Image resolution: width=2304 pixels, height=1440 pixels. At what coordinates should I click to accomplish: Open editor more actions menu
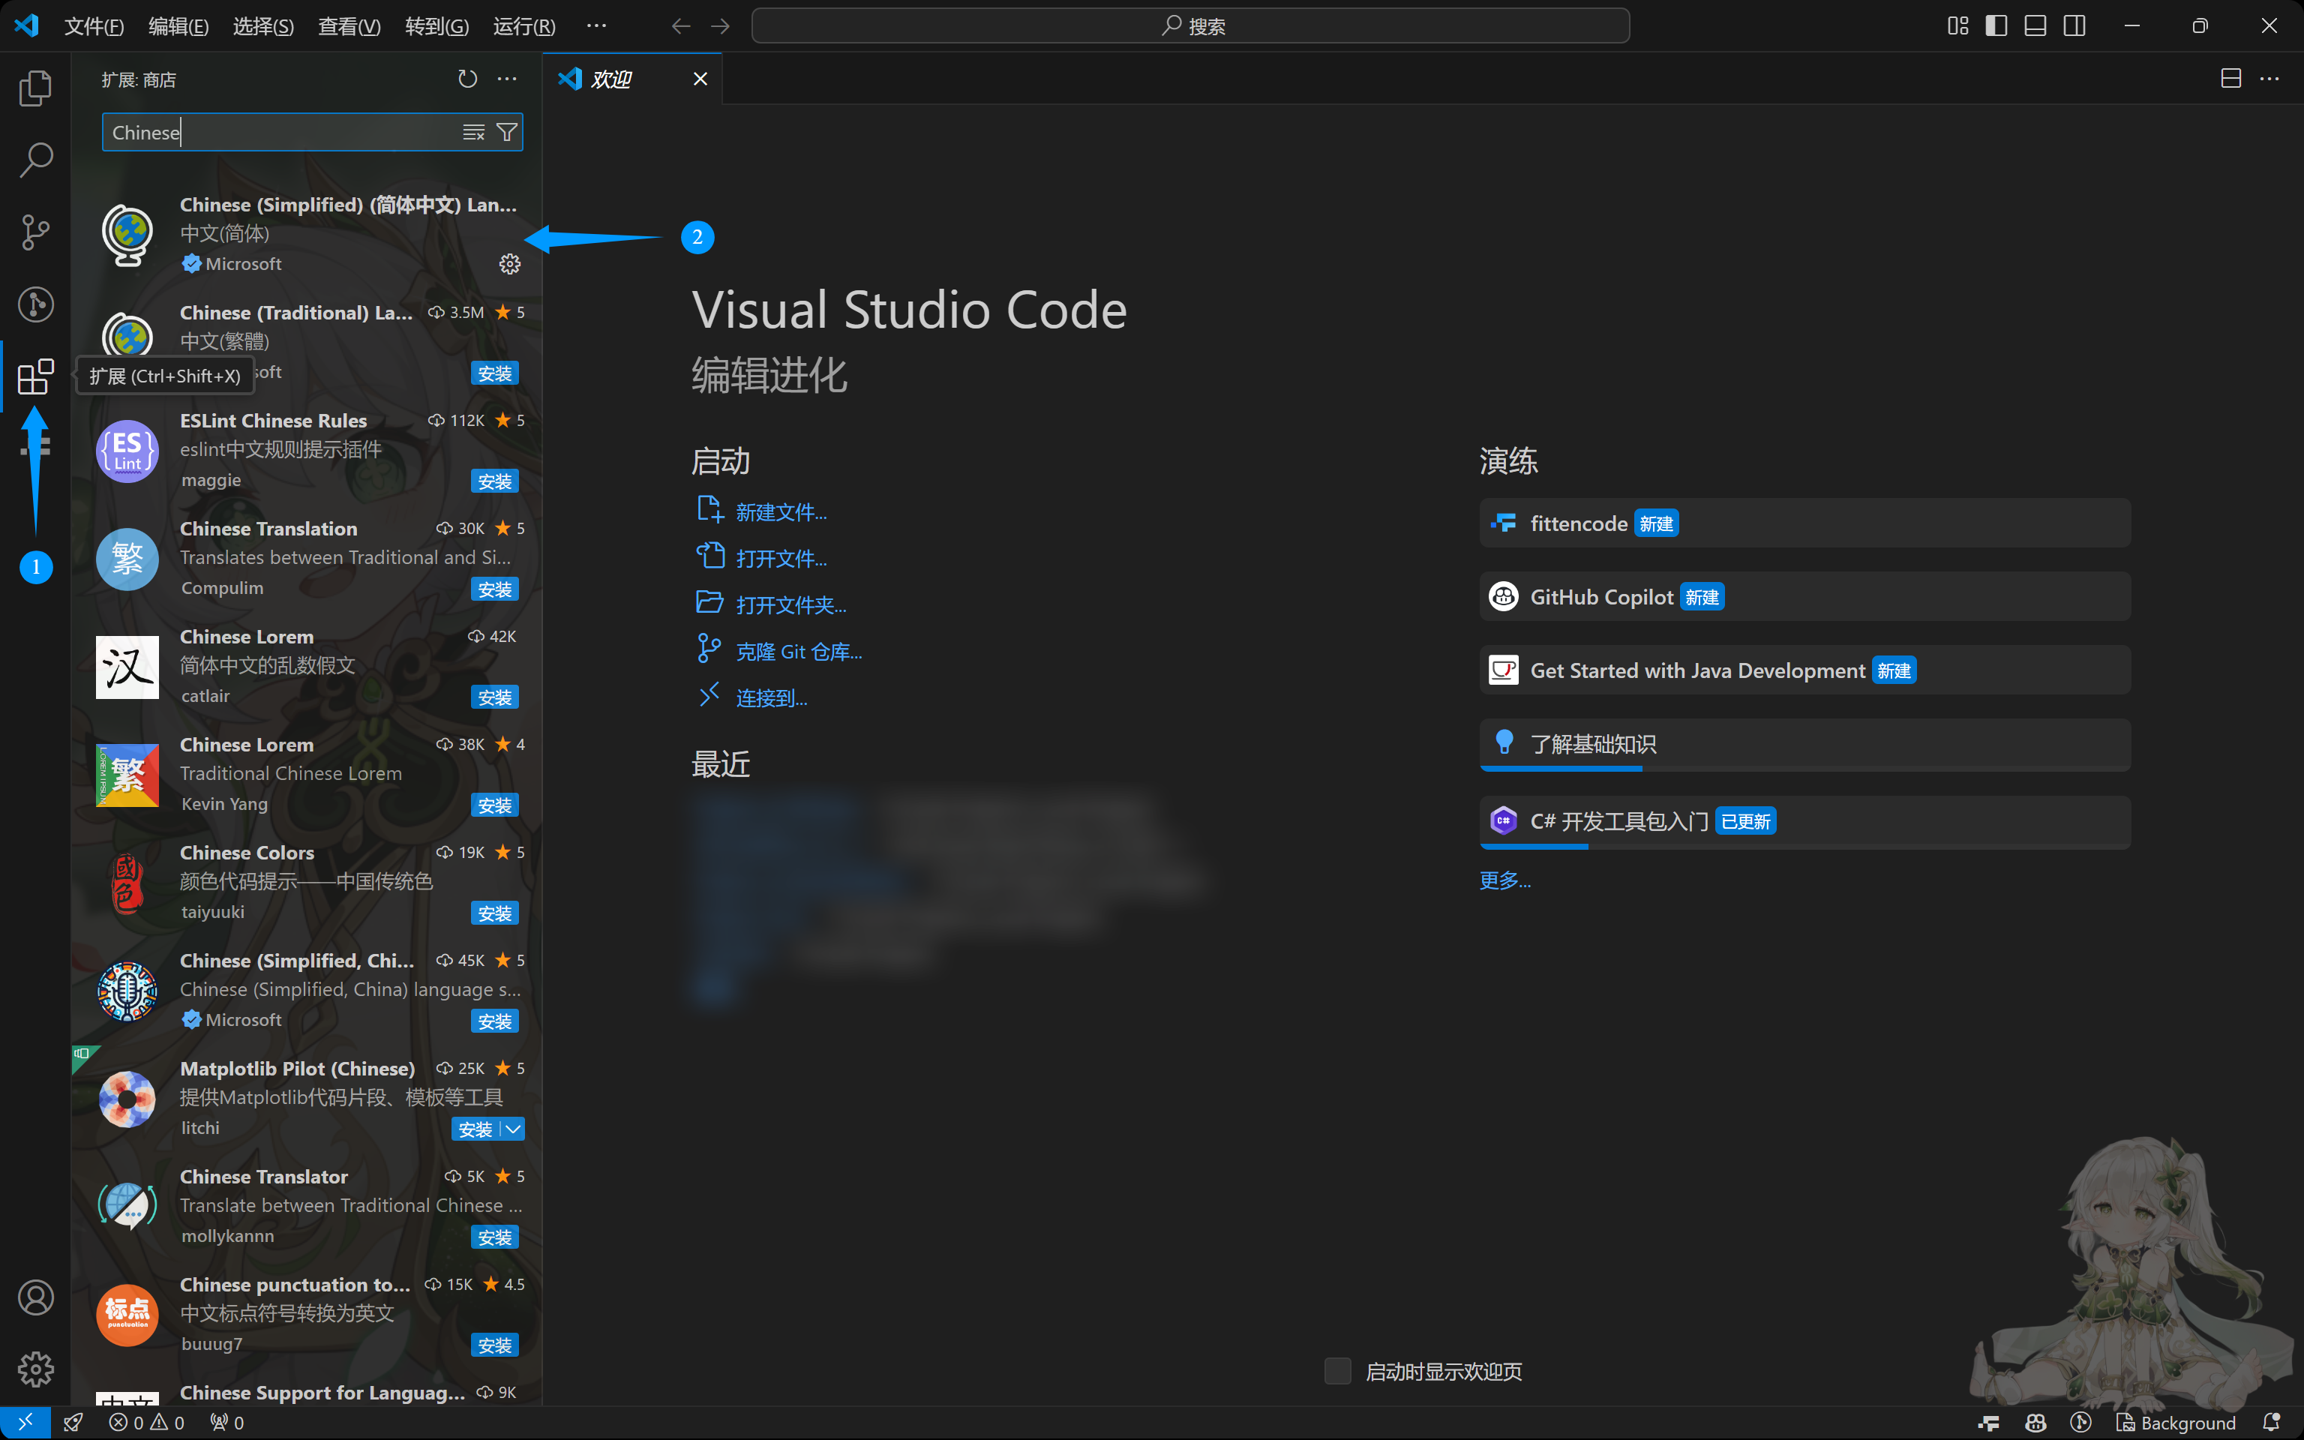tap(2269, 79)
